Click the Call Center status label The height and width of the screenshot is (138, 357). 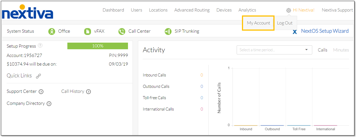(x=140, y=31)
